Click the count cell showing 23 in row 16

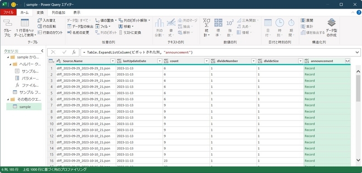tap(186, 160)
